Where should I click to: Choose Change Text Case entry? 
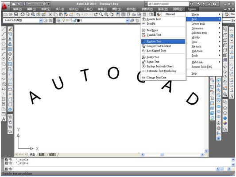tap(163, 78)
